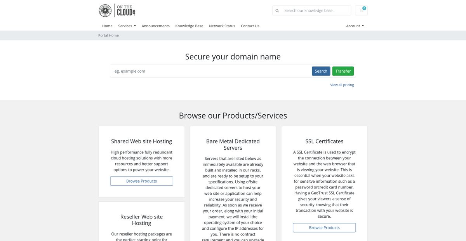Image resolution: width=466 pixels, height=241 pixels.
Task: Click the Reseller Web site Hosting heading
Action: tap(141, 220)
